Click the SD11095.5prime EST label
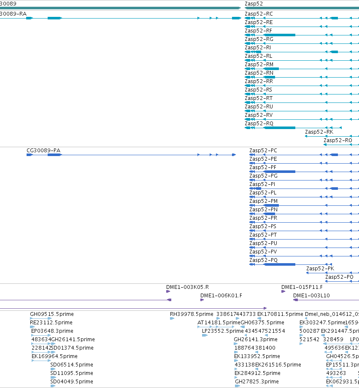The height and width of the screenshot is (388, 359). 72,373
